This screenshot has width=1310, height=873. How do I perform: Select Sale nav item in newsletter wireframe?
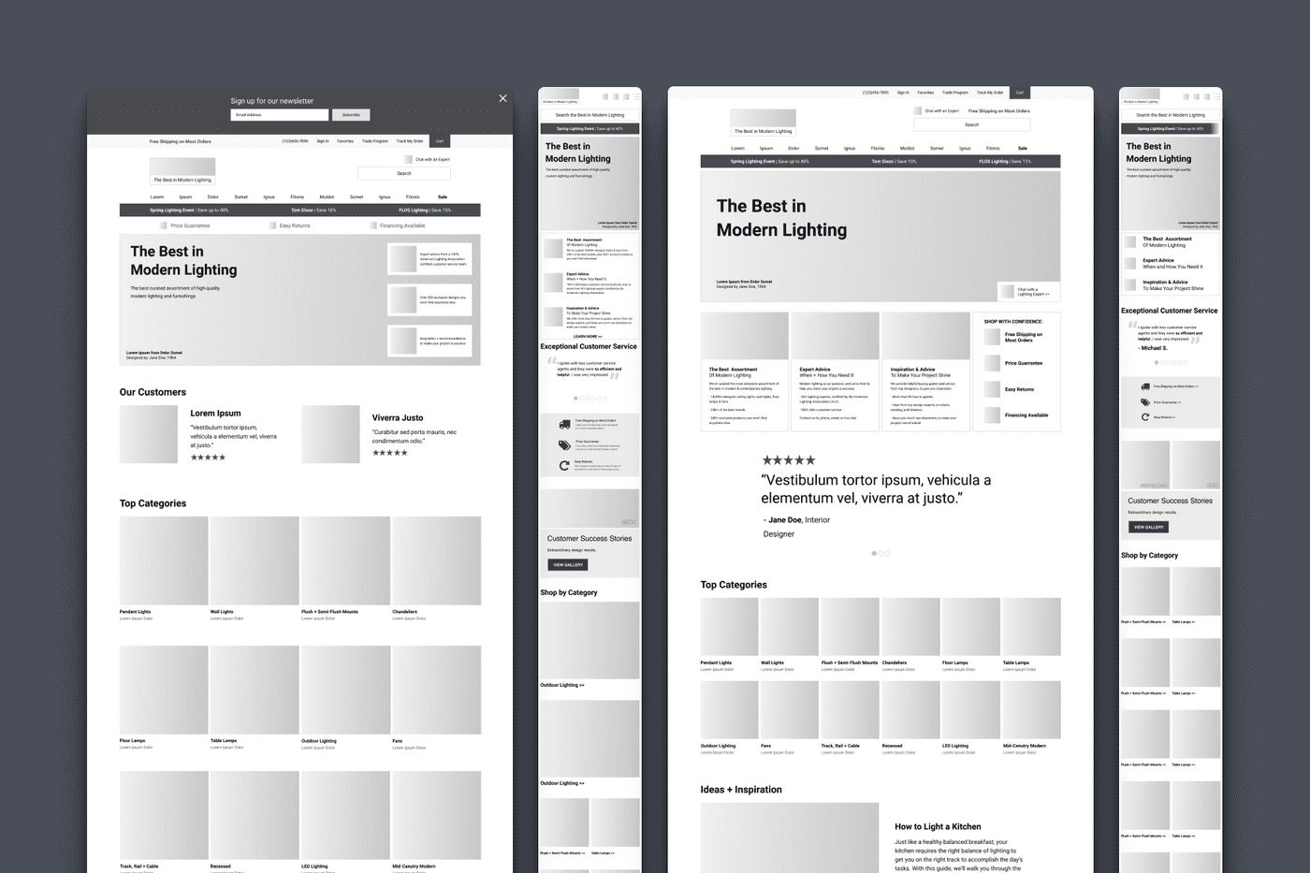(443, 197)
